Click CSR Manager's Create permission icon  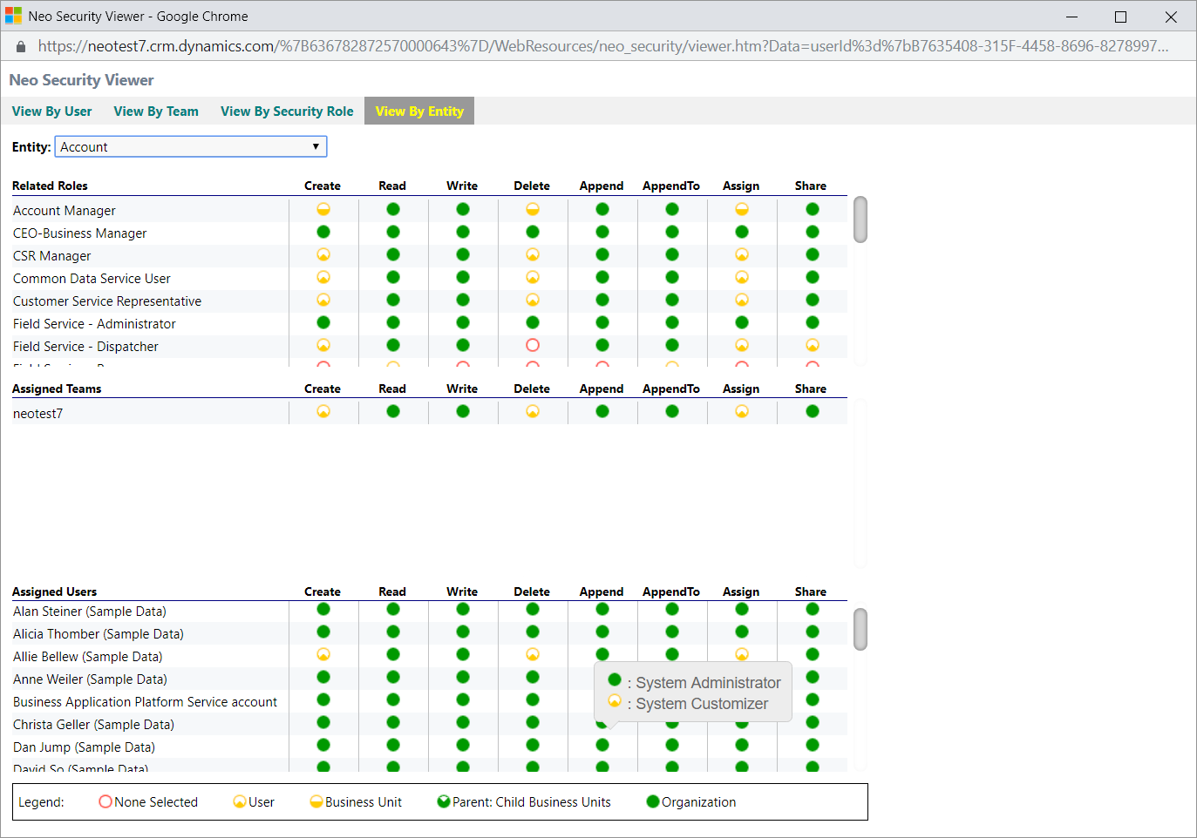click(323, 254)
